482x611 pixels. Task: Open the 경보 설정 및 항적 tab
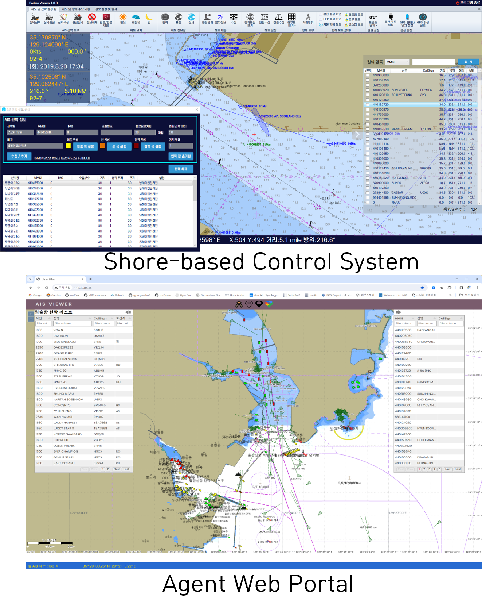point(106,9)
